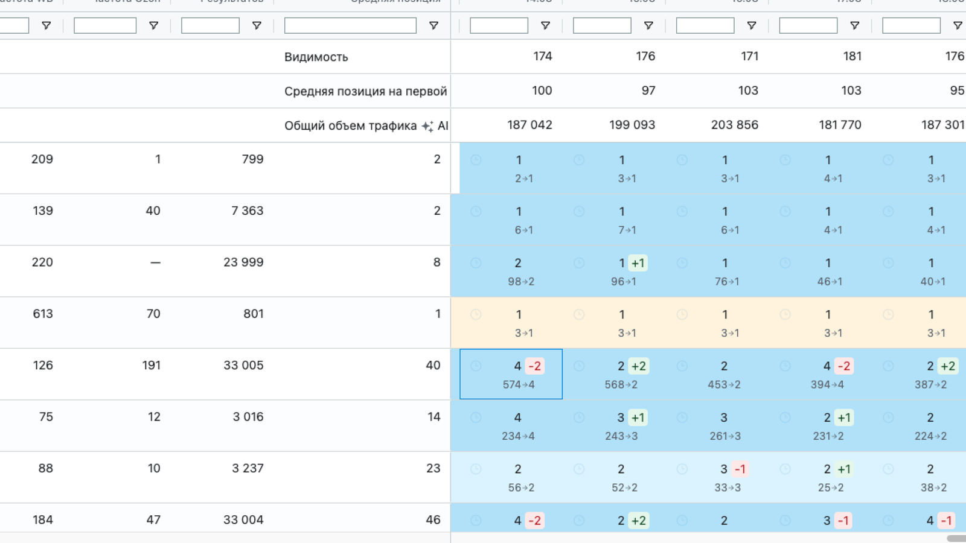
Task: Click the +1 badge in the 231→2 cell
Action: pos(845,418)
